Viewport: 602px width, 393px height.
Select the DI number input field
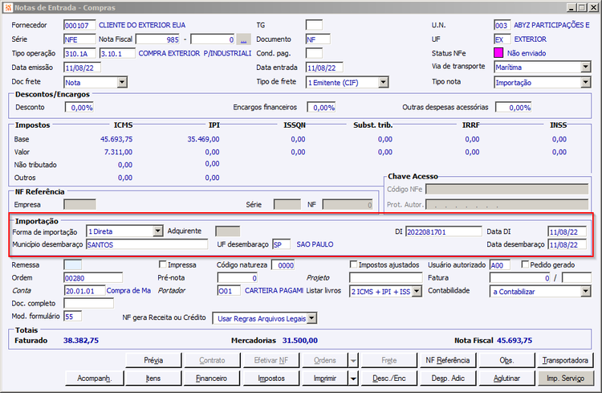(442, 231)
